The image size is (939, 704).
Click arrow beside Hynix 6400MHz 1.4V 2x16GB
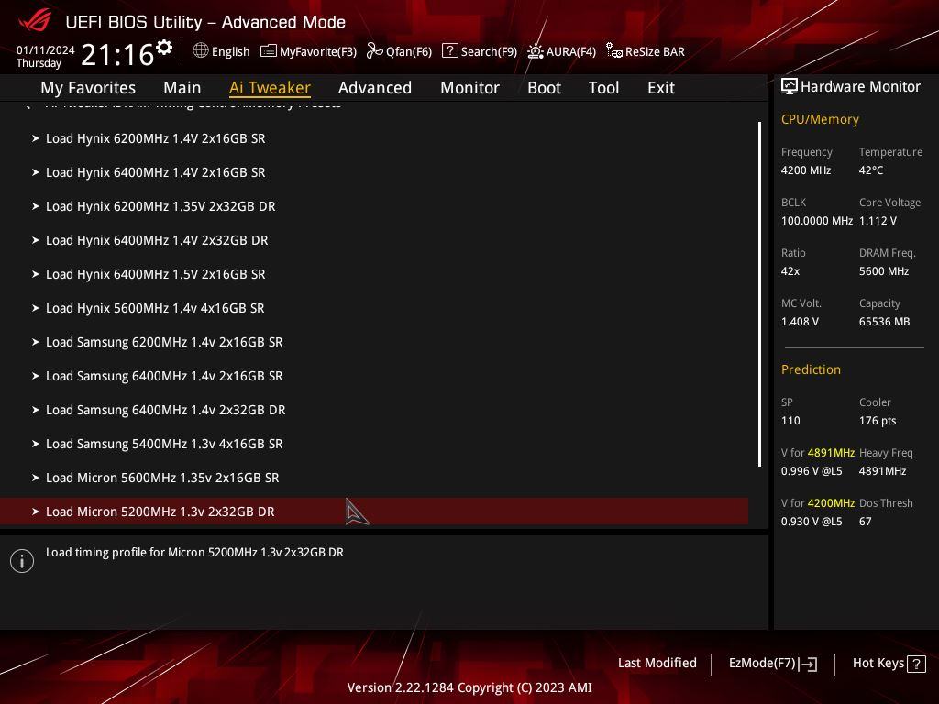click(36, 172)
